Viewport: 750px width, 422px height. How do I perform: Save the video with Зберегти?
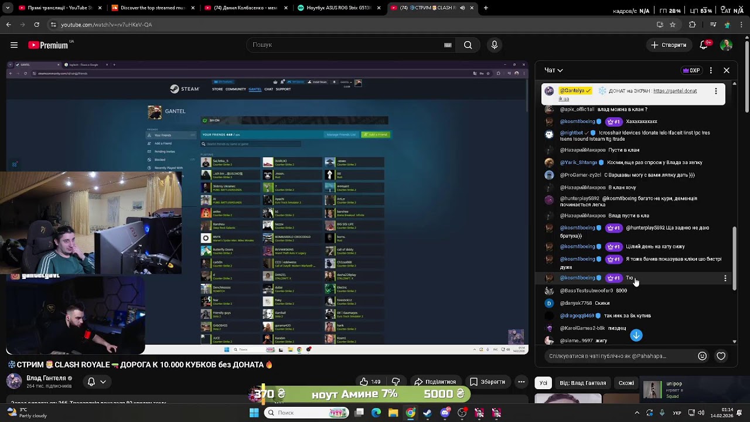click(x=487, y=382)
